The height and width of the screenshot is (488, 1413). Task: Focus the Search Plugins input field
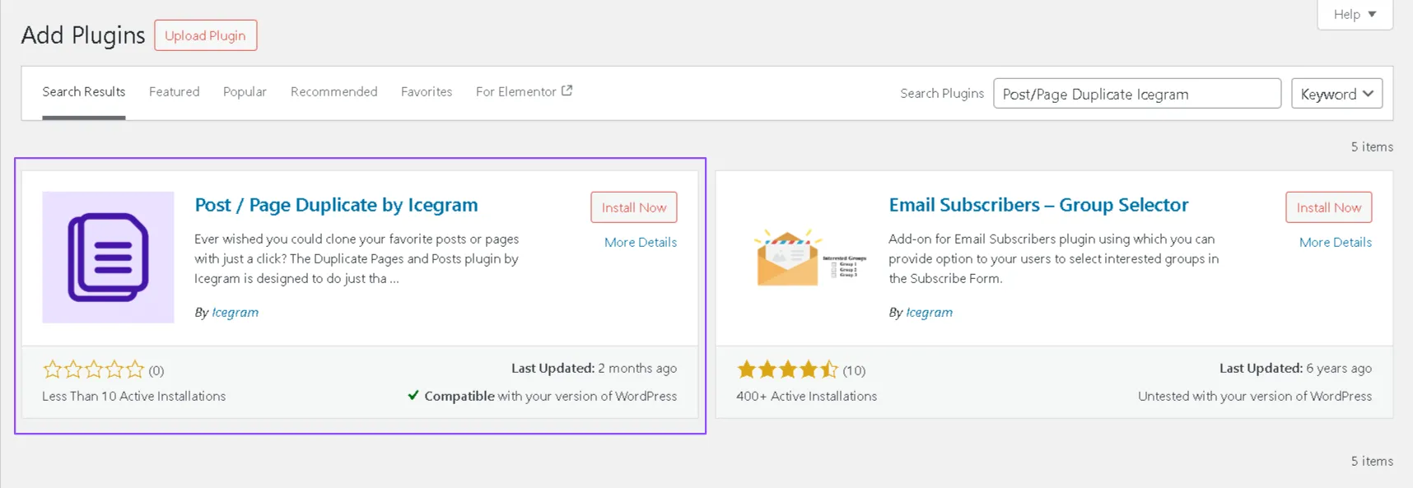[x=1137, y=93]
